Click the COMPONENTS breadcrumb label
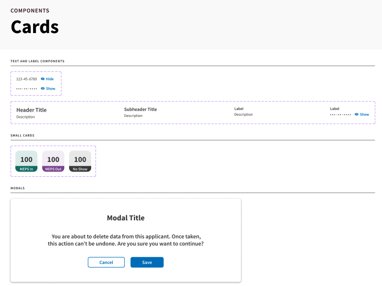This screenshot has height=286, width=382. pos(30,11)
